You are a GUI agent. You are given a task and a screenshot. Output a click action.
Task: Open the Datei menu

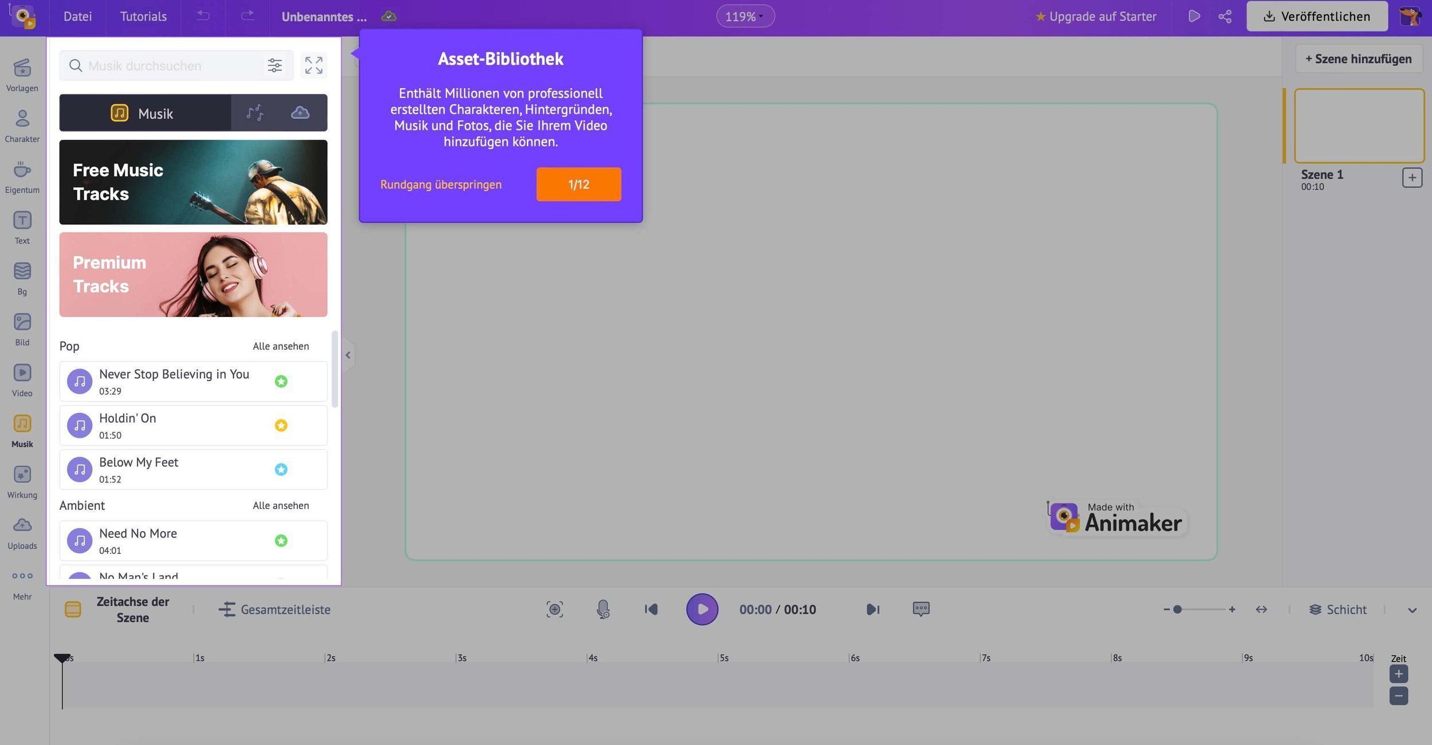point(77,16)
